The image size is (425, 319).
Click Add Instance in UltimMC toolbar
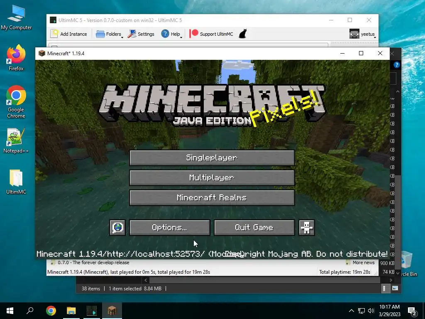point(69,34)
